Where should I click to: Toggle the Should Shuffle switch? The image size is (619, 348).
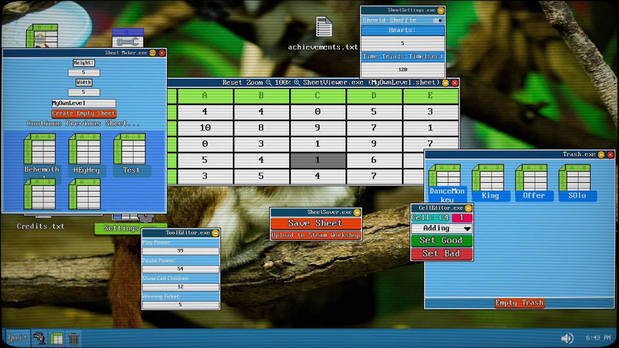pyautogui.click(x=438, y=20)
